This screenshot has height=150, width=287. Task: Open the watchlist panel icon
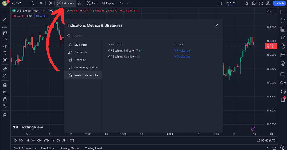tap(283, 12)
